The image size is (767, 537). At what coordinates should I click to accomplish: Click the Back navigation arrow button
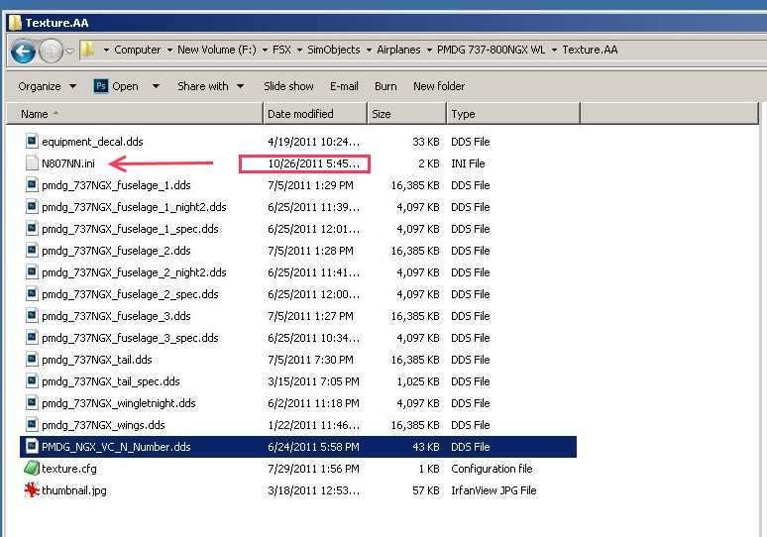23,52
